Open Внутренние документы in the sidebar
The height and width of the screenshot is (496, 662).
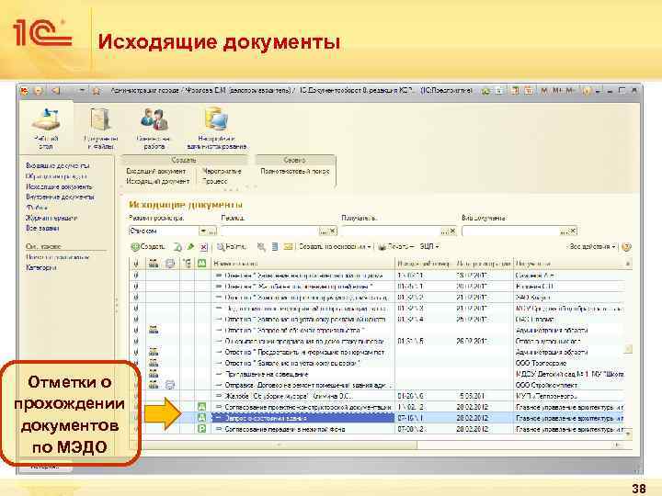(60, 197)
